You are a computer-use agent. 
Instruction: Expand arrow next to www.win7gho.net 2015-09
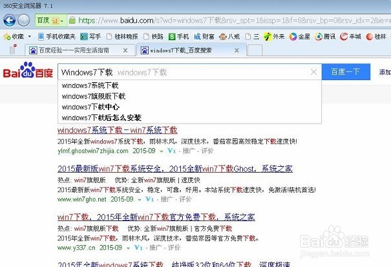140,200
